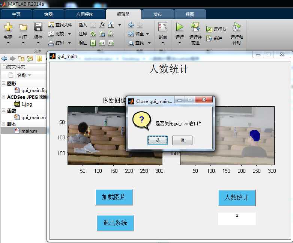The height and width of the screenshot is (243, 293).
Task: Click the increase indent icon
Action: click(102, 43)
